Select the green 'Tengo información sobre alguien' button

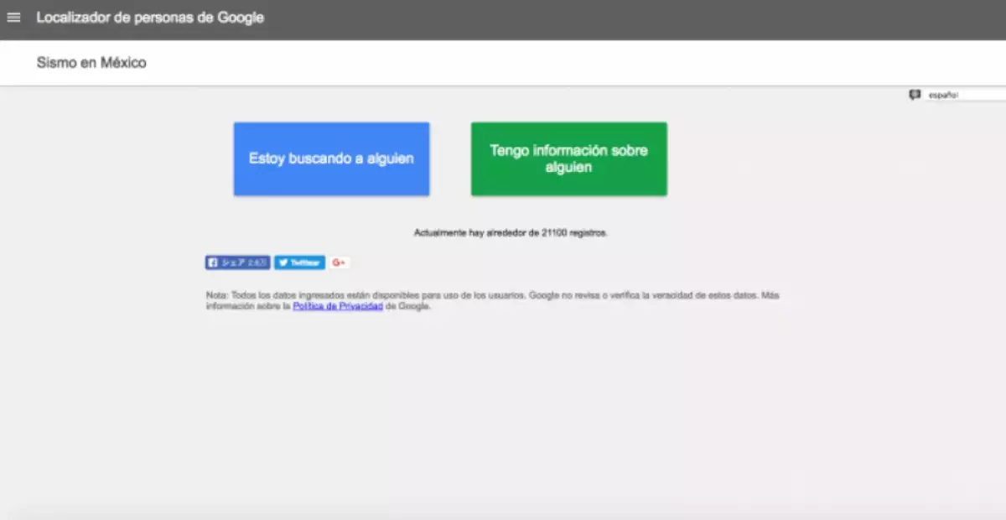point(568,159)
